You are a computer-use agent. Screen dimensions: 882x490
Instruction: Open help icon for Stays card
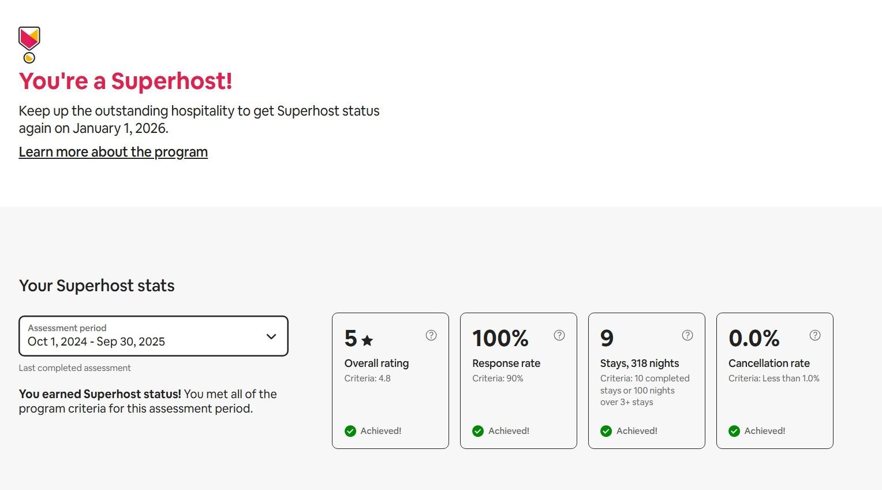[687, 335]
